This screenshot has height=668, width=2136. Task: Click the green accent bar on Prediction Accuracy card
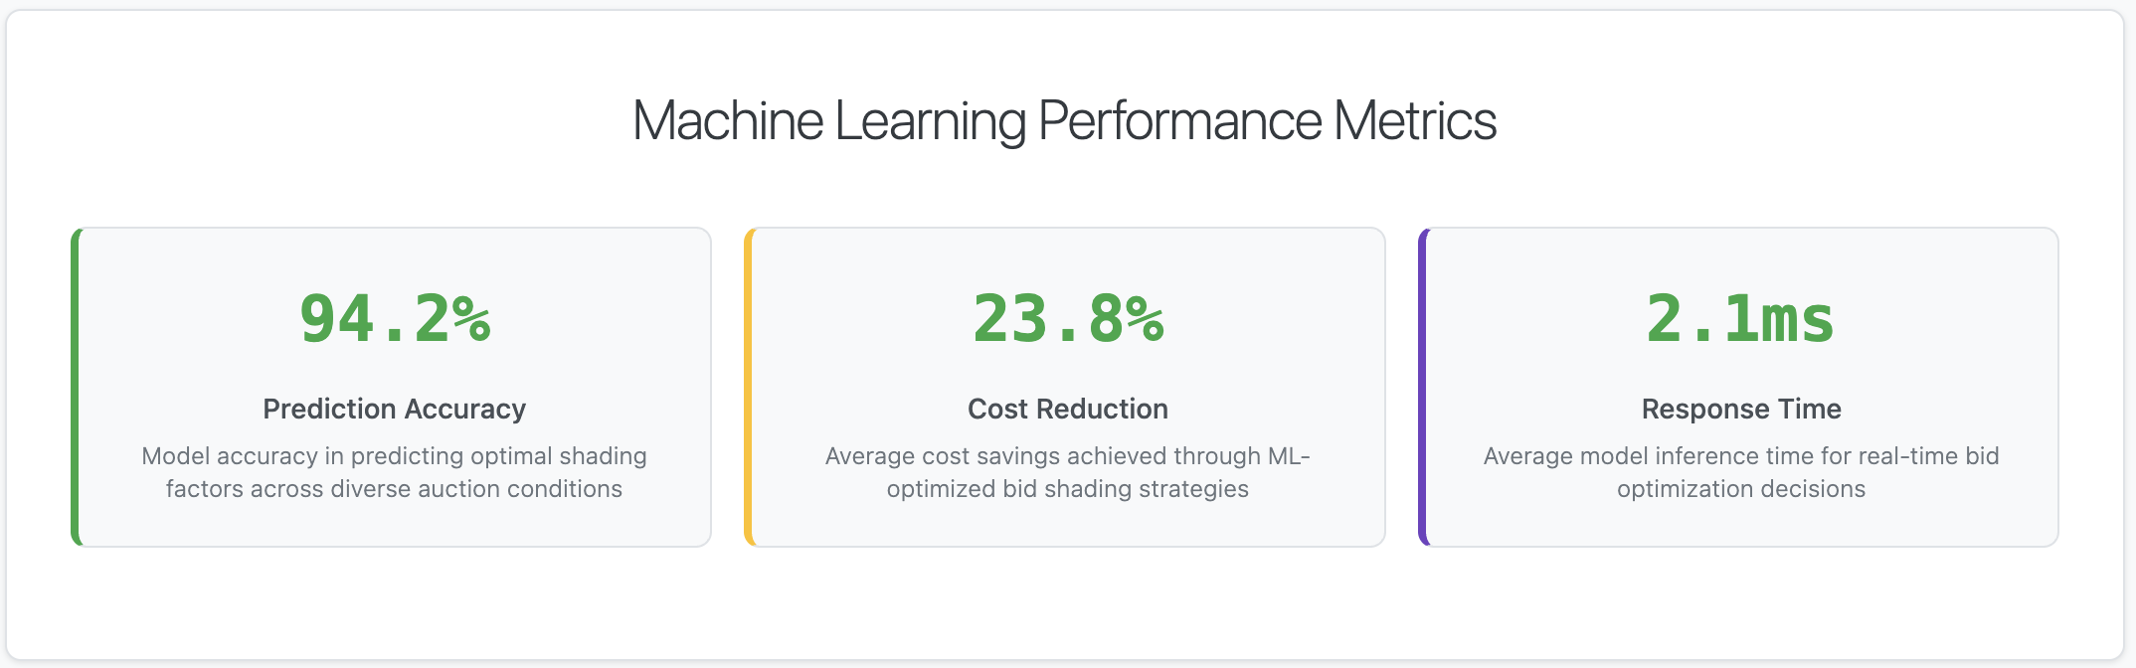coord(76,387)
